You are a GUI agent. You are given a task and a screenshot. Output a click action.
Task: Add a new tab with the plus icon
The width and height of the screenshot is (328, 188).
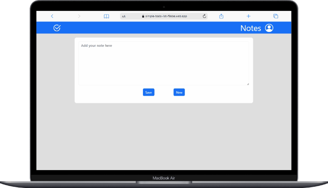[248, 16]
